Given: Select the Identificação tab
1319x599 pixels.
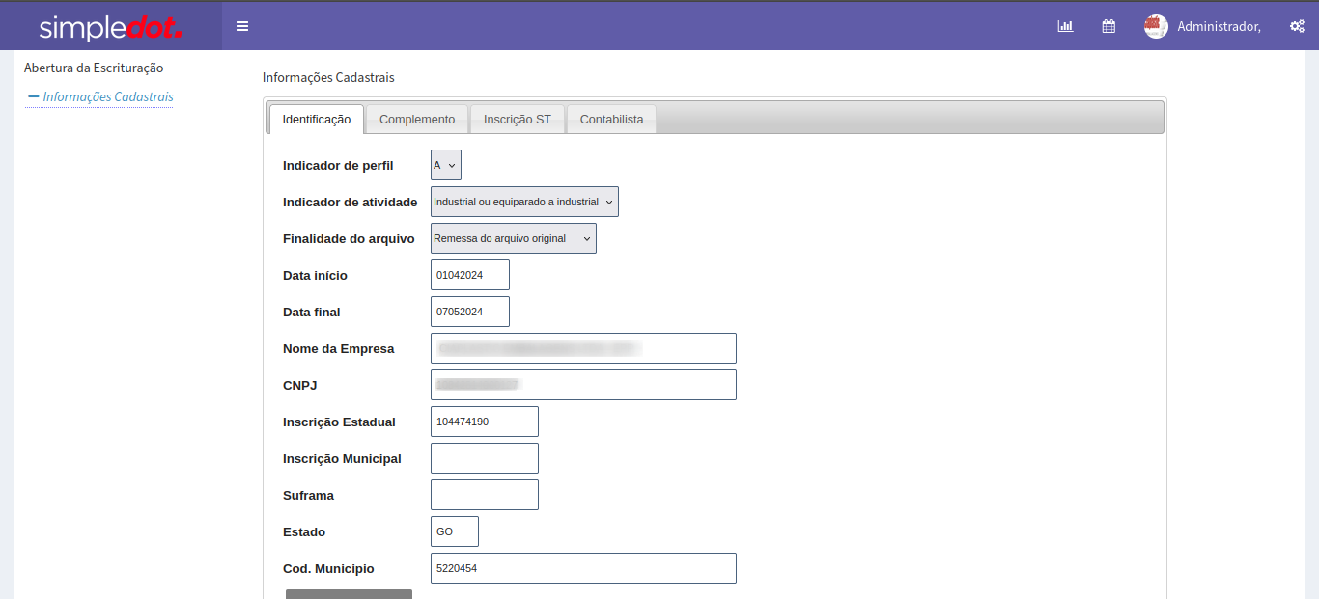Looking at the screenshot, I should (x=317, y=120).
